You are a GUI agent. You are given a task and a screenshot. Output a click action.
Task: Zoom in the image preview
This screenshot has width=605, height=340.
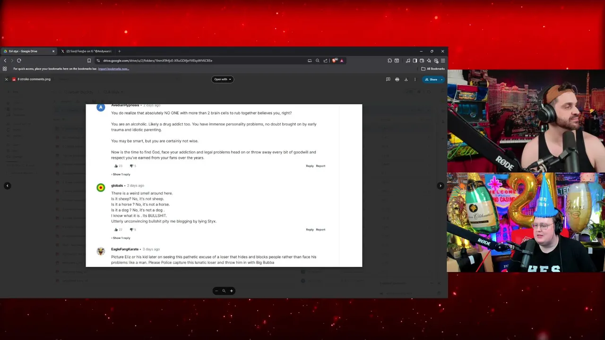click(x=232, y=291)
